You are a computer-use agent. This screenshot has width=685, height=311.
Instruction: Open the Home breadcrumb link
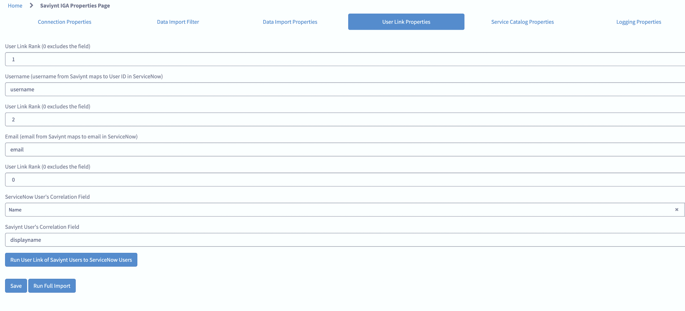click(x=15, y=6)
